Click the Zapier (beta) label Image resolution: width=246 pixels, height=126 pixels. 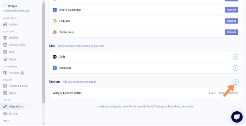pyautogui.click(x=67, y=32)
